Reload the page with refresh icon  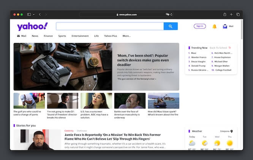coord(172,14)
